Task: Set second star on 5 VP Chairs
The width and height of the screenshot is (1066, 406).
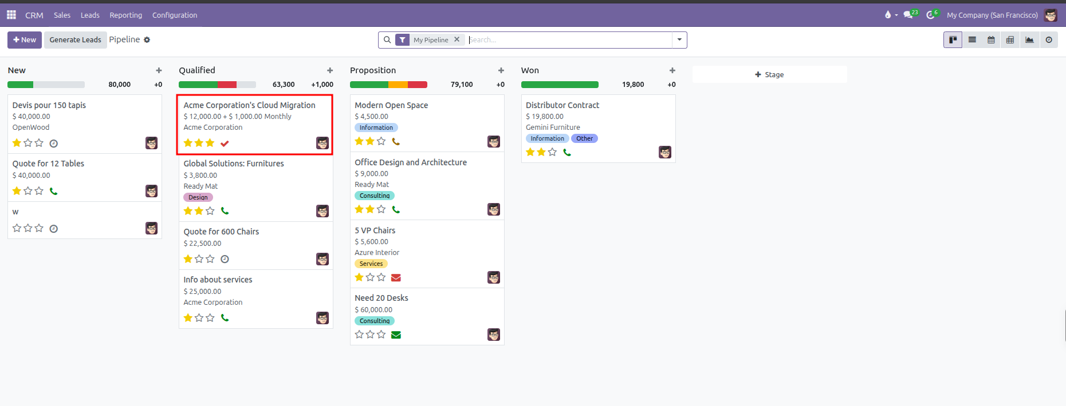Action: 370,277
